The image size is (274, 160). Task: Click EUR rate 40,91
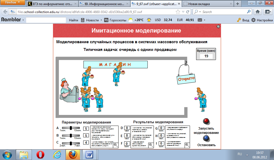point(190,20)
